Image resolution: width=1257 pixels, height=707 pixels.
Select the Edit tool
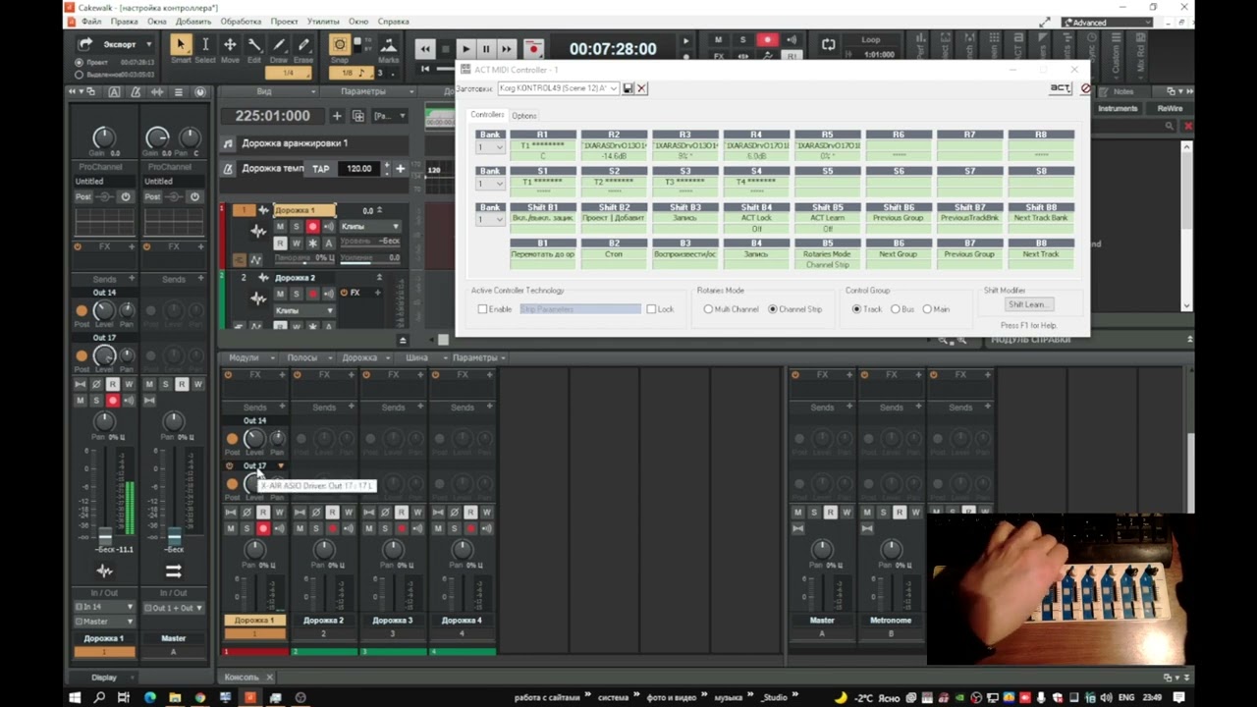(x=254, y=45)
